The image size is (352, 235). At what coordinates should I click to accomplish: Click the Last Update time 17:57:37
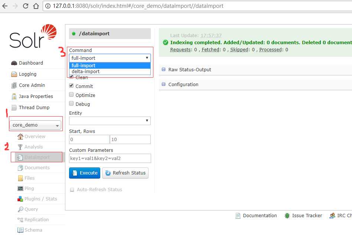pos(211,36)
